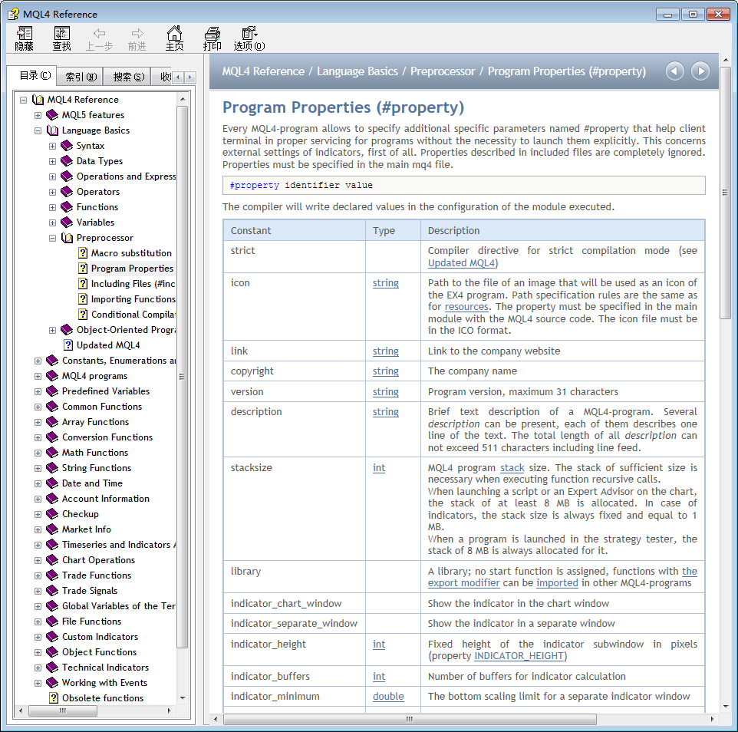Expand the Data Types node
Viewport: 738px width, 732px height.
[x=53, y=161]
